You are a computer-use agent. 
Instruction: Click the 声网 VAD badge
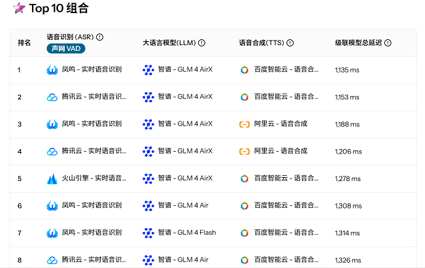click(x=66, y=48)
